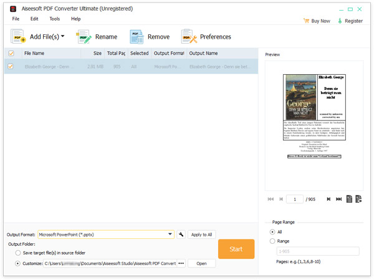
Task: Jump to last preview page
Action: pos(338,199)
